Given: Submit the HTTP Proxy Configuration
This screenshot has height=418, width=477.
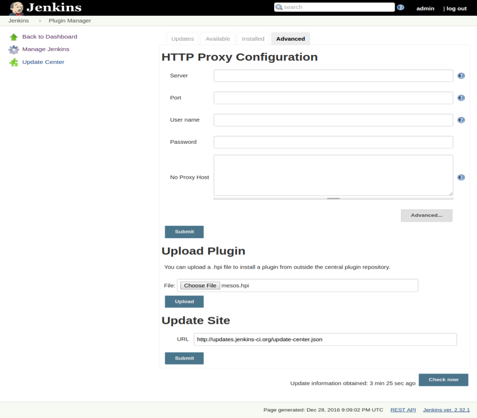Looking at the screenshot, I should click(x=184, y=232).
